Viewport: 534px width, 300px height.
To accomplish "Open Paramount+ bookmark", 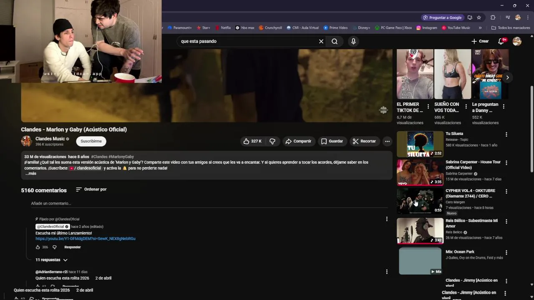I will click(179, 28).
